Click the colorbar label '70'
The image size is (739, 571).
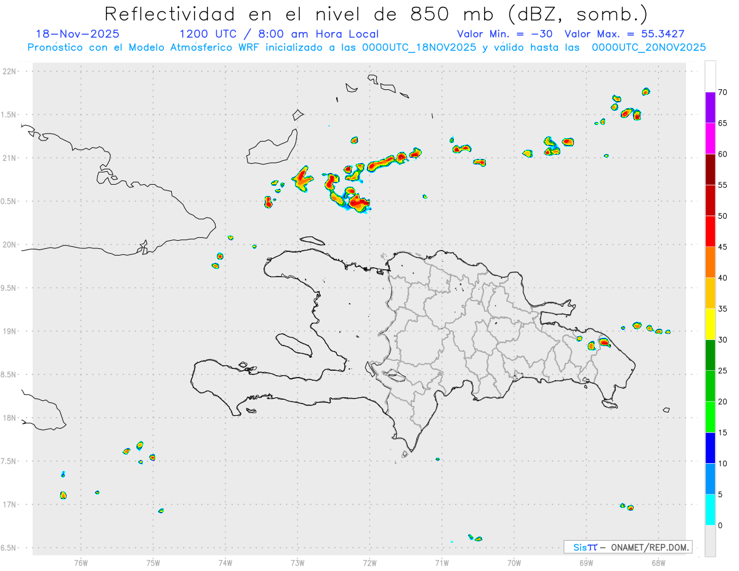click(x=722, y=92)
